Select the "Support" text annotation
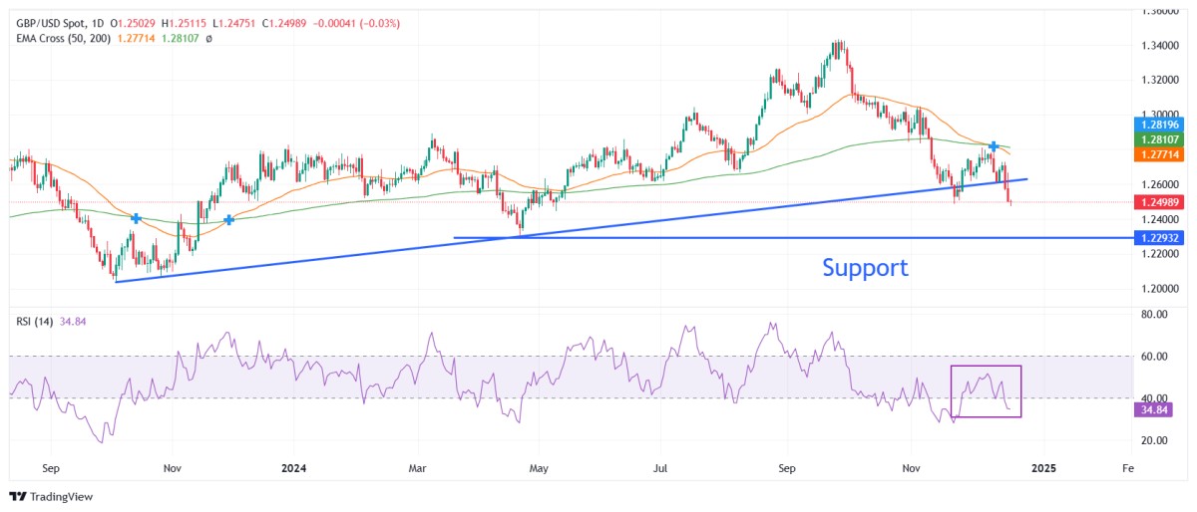The height and width of the screenshot is (512, 1197). 865,267
